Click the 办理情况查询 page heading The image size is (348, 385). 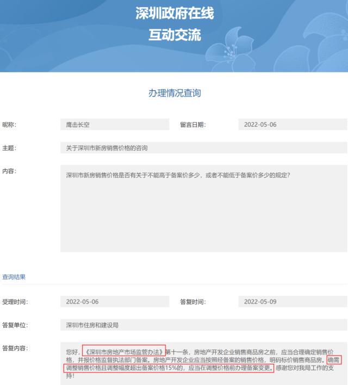point(175,93)
